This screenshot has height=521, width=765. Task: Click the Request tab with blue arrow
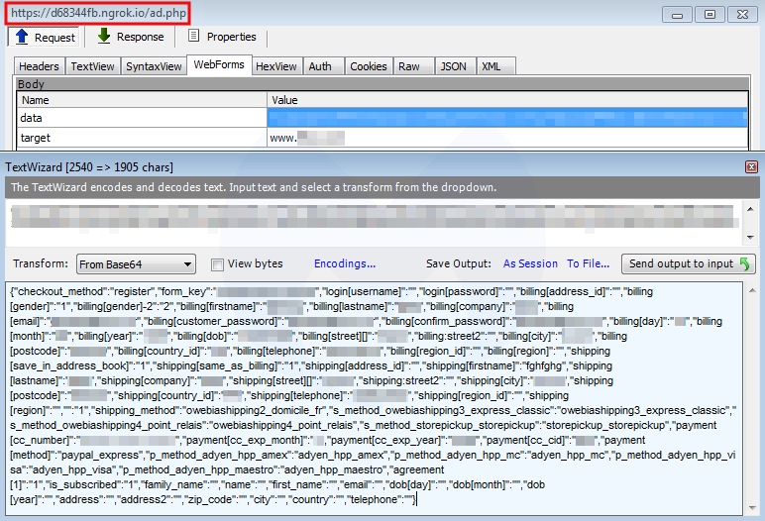coord(45,38)
